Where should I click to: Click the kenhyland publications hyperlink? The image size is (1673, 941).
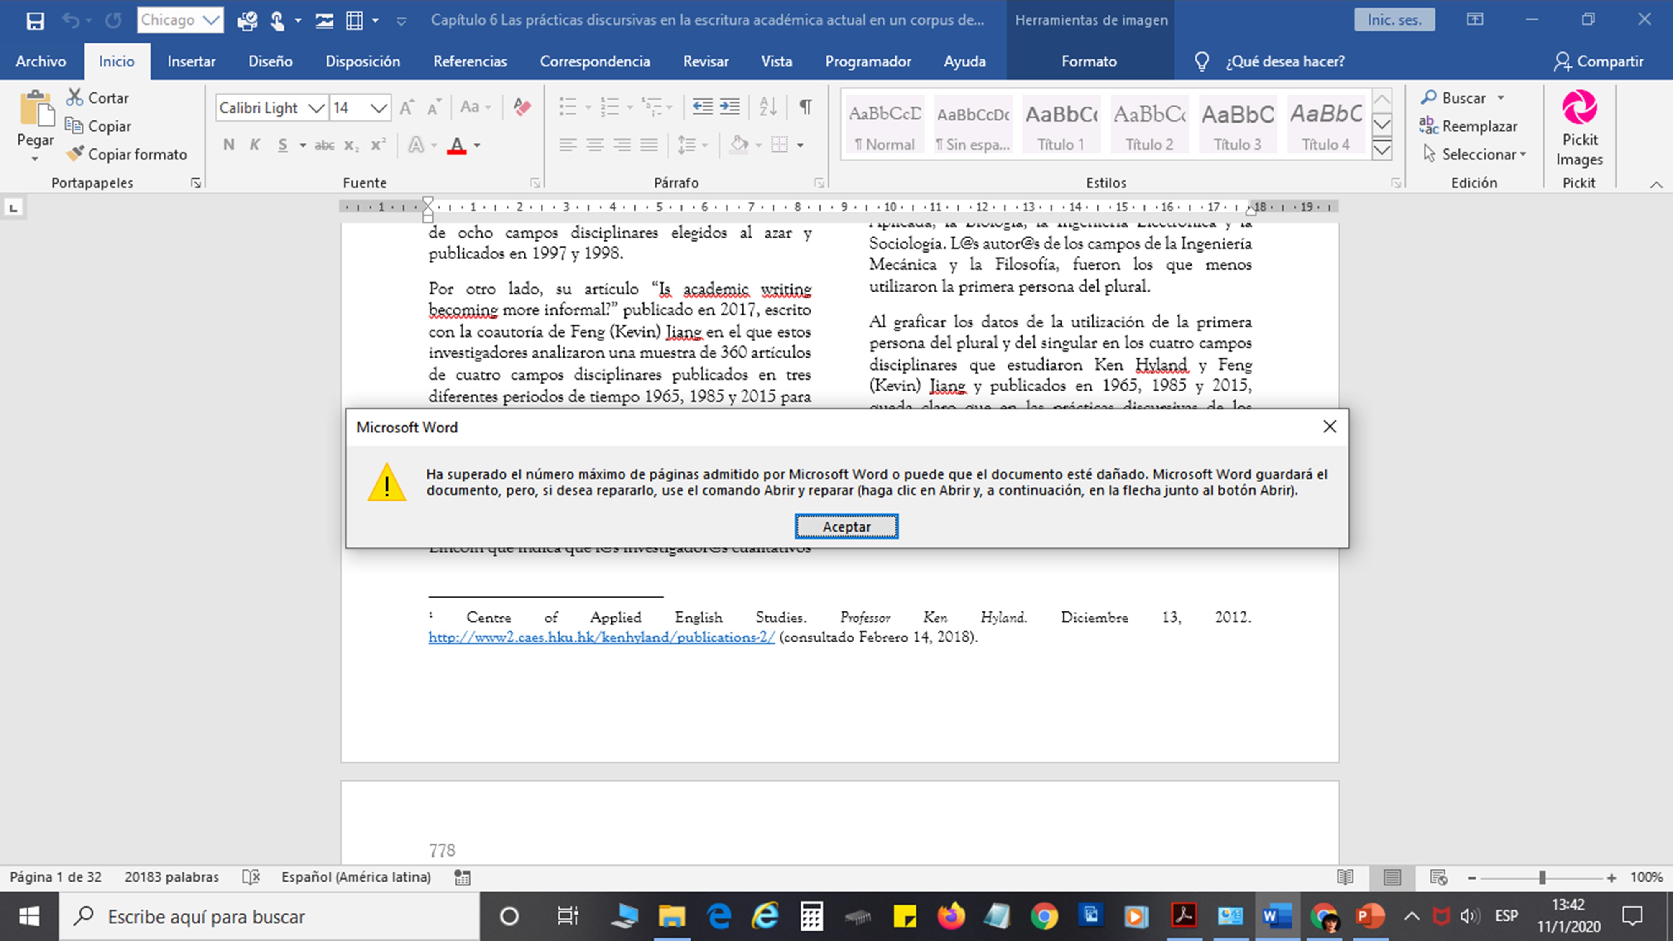[601, 637]
